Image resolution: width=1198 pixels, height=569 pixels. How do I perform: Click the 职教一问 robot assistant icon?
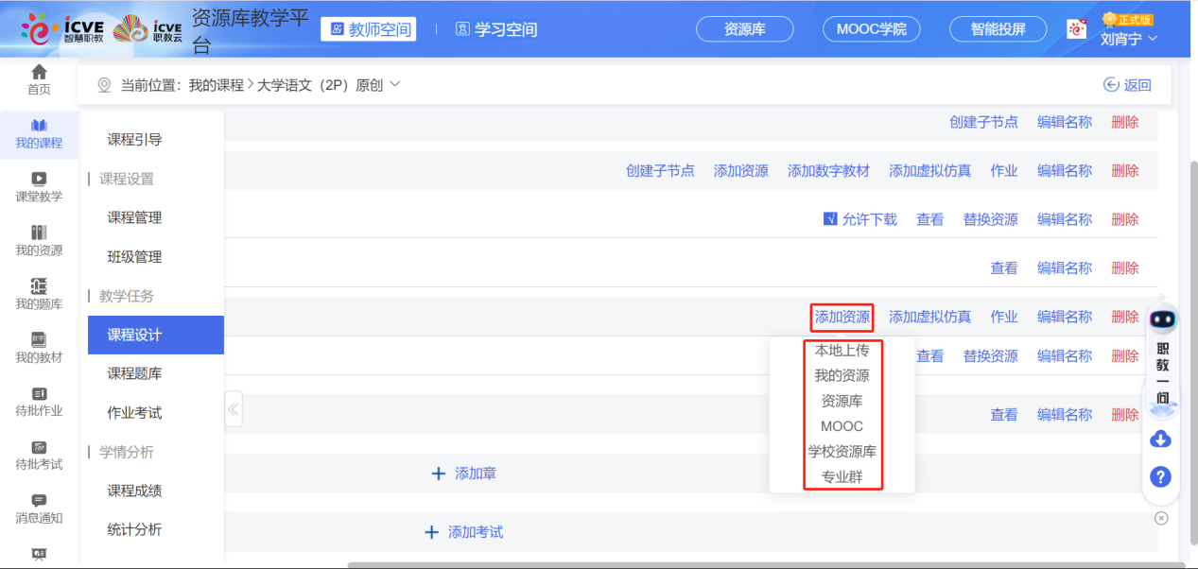pos(1162,320)
